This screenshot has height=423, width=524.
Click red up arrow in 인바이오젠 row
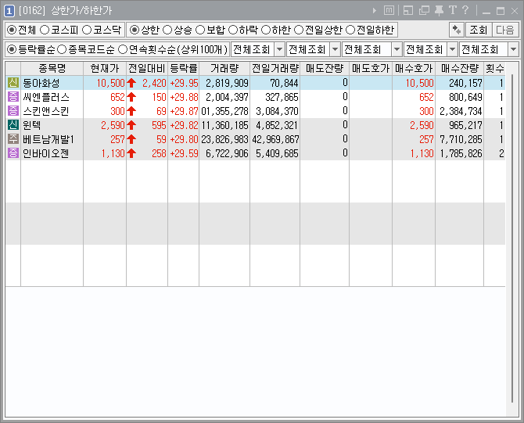pos(131,153)
